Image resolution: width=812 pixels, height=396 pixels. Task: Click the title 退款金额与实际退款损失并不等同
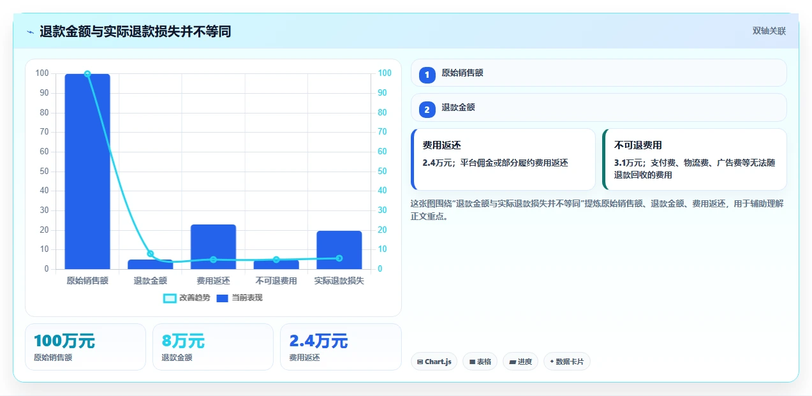pos(135,32)
